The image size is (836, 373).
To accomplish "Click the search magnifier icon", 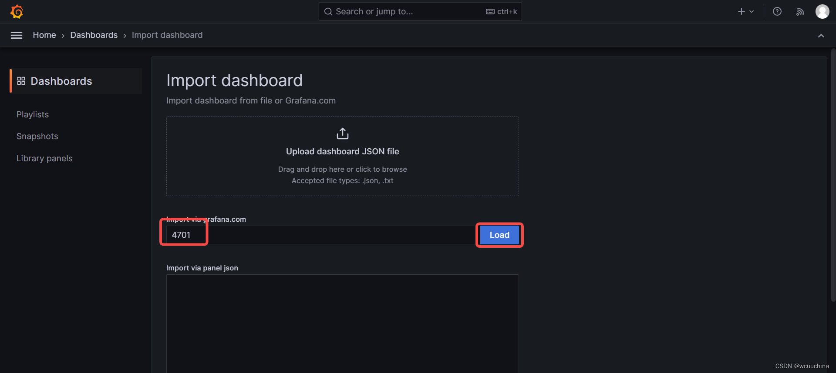I will [328, 12].
